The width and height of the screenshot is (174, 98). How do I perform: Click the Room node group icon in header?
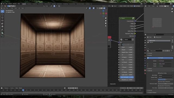[133, 18]
